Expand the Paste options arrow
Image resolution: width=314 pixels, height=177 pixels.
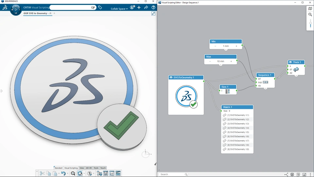point(59,173)
